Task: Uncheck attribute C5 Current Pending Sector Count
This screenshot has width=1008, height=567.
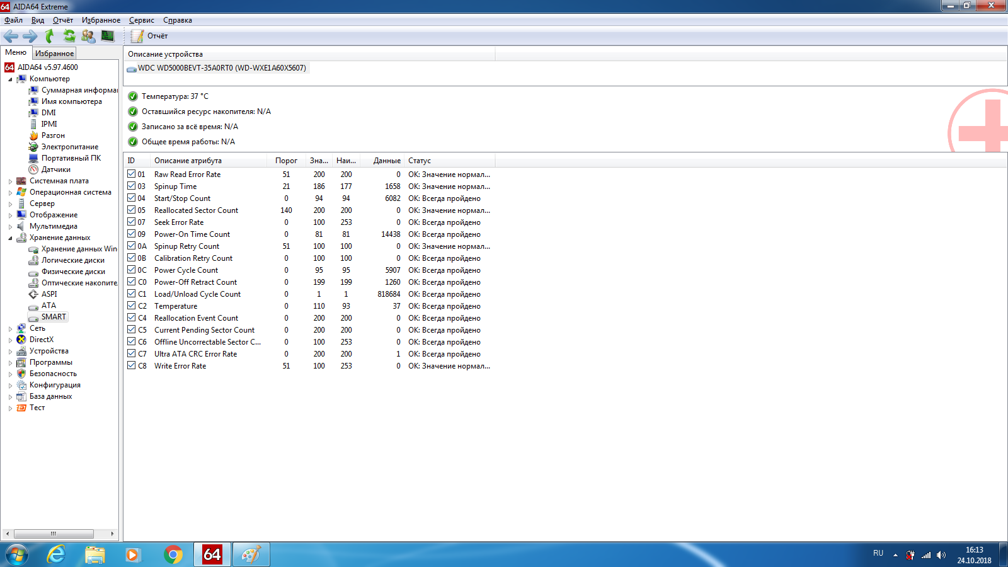Action: click(132, 329)
